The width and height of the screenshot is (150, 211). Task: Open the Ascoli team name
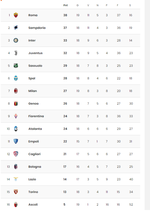tap(33, 205)
